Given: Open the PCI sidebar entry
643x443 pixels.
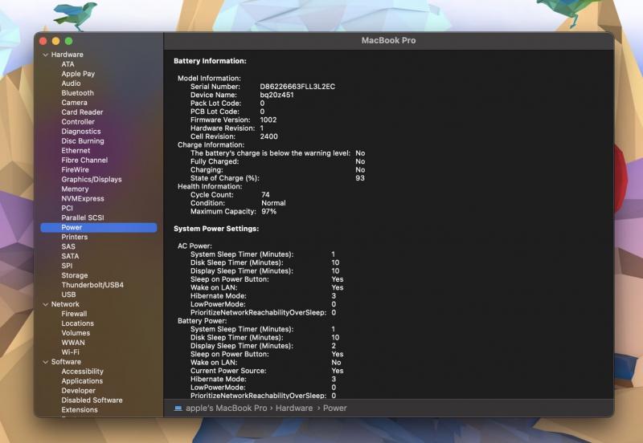Looking at the screenshot, I should pyautogui.click(x=67, y=208).
